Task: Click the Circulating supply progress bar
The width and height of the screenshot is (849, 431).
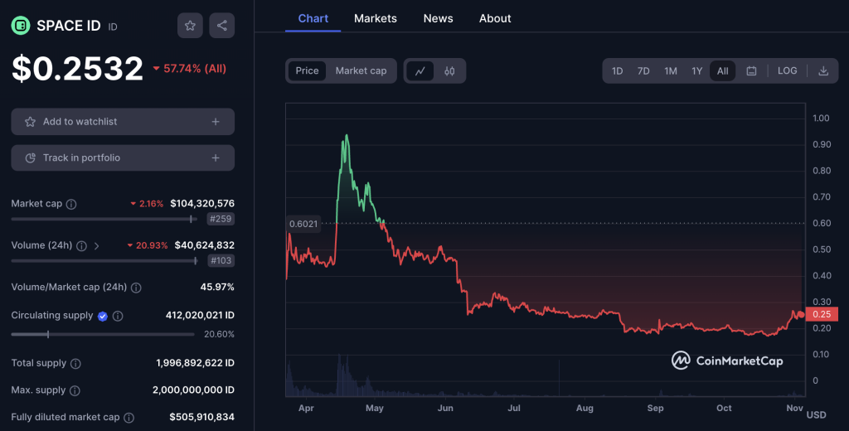Action: (x=103, y=335)
